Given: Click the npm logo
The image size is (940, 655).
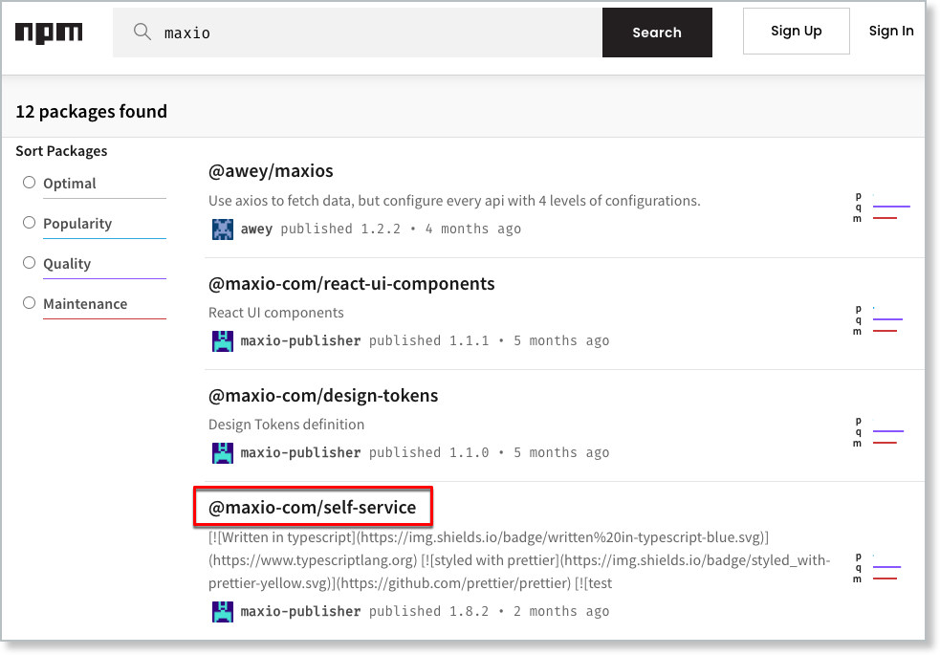Looking at the screenshot, I should tap(49, 33).
